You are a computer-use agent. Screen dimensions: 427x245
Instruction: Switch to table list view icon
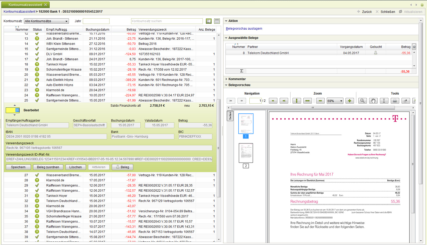[217, 21]
